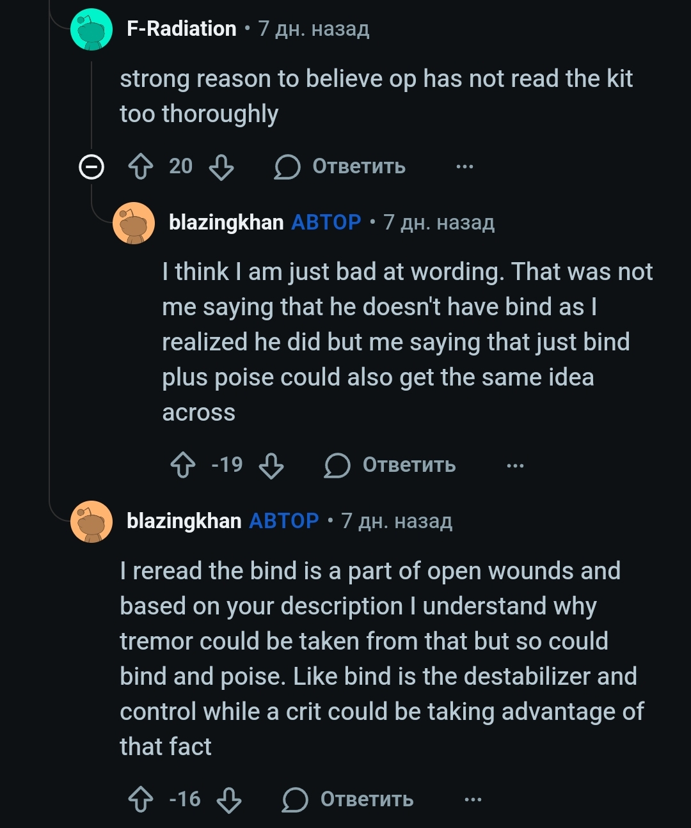
Task: Downvote F-Radiation's comment
Action: tap(221, 167)
